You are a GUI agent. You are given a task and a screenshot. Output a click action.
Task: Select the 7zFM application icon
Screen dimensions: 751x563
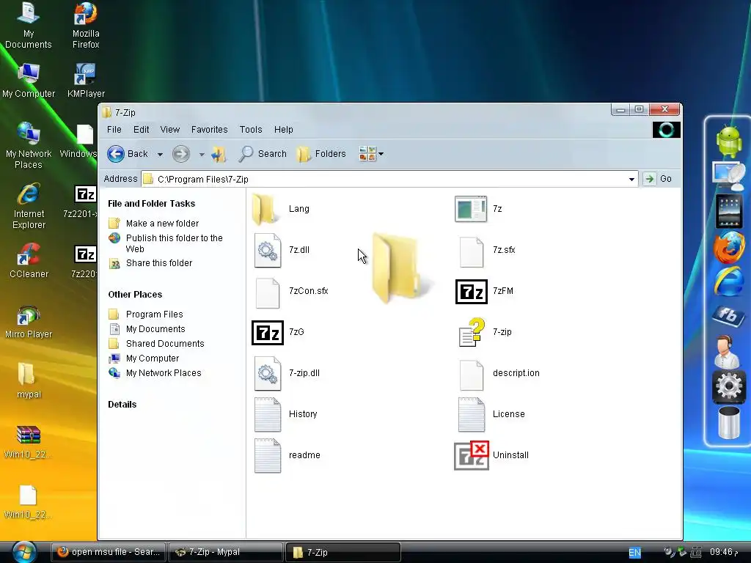pos(472,292)
